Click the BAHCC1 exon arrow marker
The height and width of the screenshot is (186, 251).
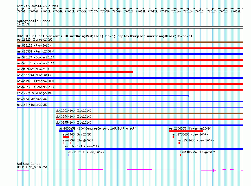[214, 170]
